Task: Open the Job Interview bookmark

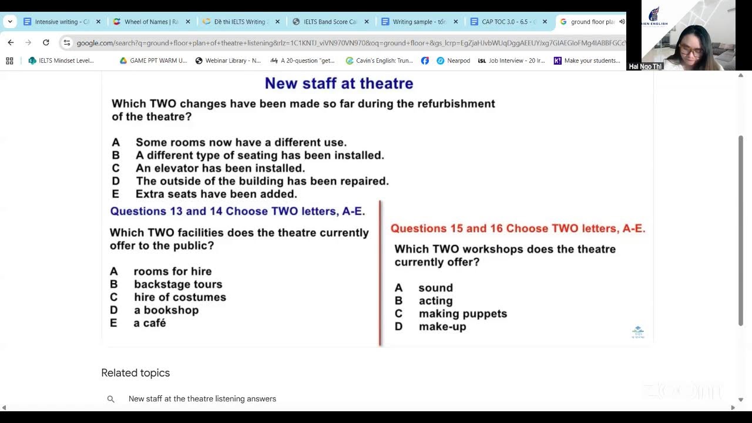Action: 511,61
